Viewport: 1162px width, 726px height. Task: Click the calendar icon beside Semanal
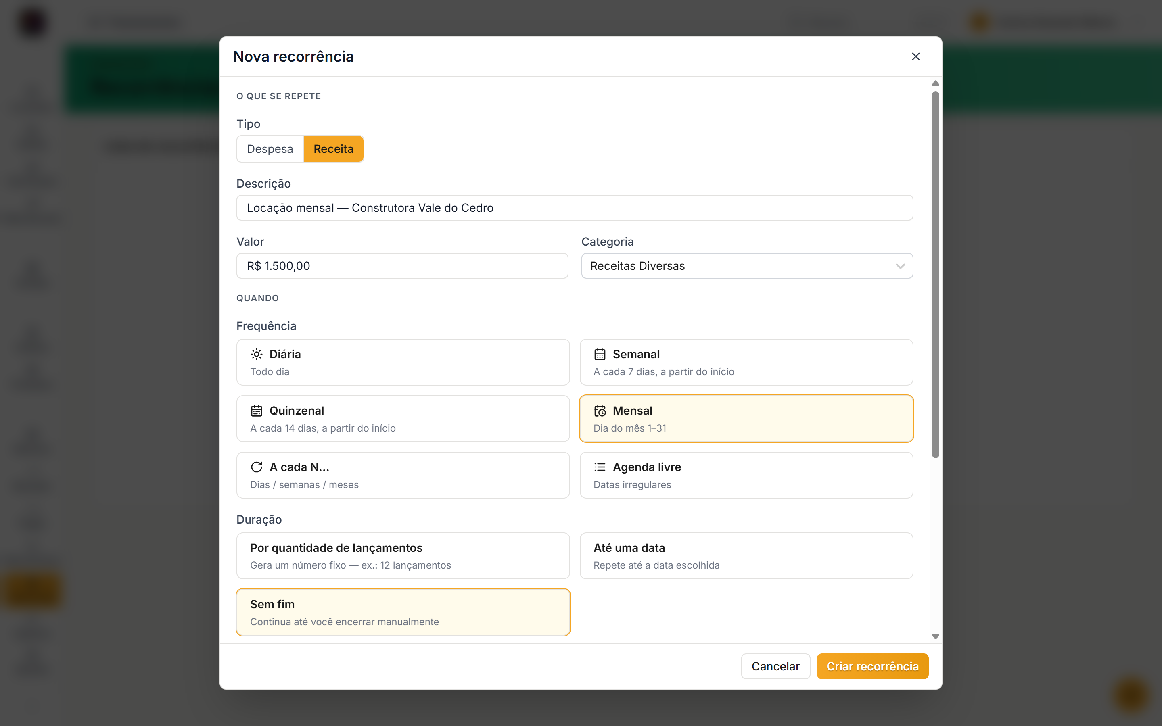coord(600,355)
